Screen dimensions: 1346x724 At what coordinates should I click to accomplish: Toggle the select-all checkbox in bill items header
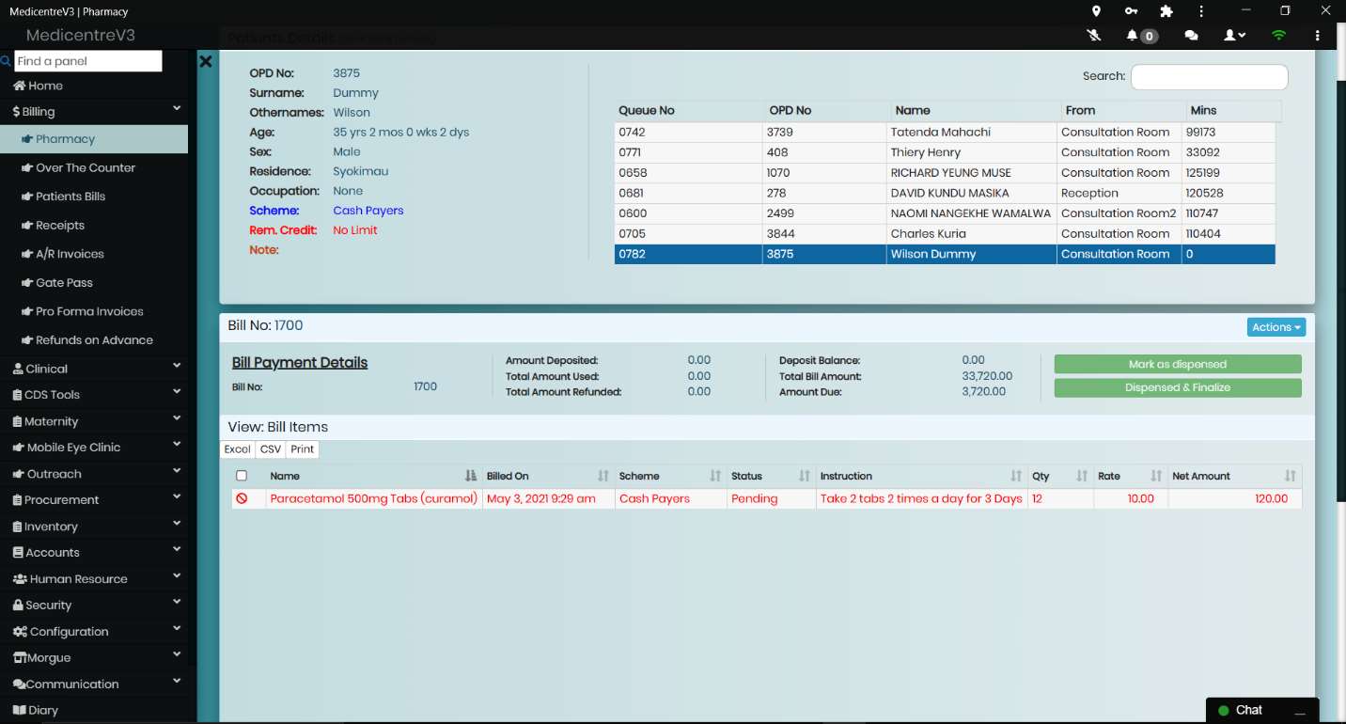[x=242, y=476]
